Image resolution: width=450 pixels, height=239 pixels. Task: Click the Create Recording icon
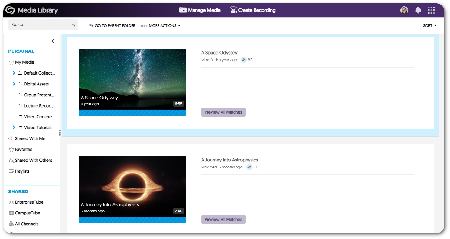pos(233,10)
